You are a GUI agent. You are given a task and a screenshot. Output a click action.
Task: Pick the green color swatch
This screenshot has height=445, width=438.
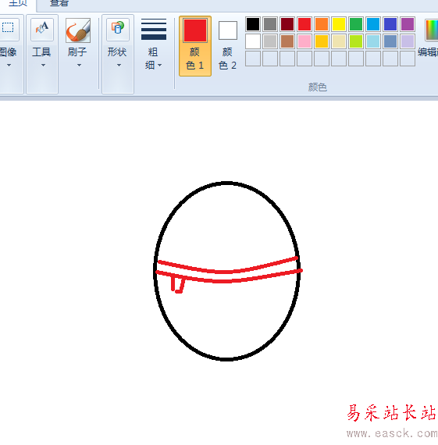pyautogui.click(x=356, y=24)
